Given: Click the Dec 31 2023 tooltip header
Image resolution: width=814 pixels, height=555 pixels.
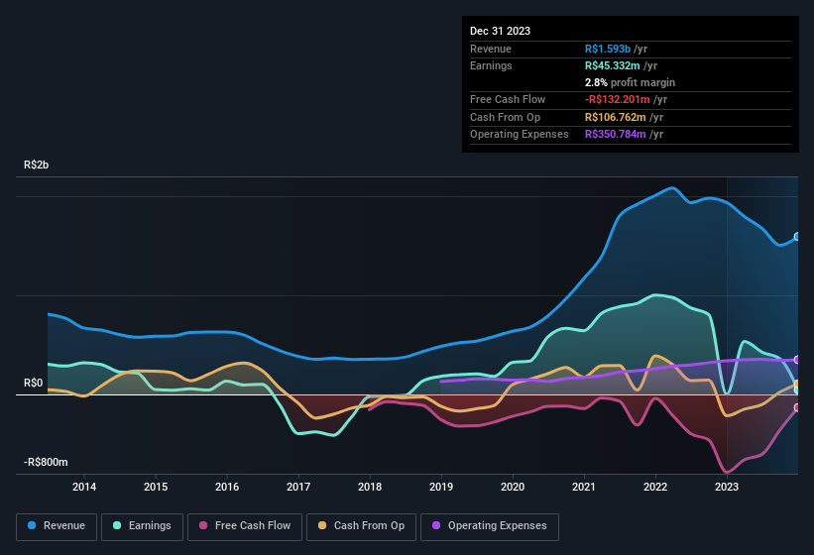Looking at the screenshot, I should click(500, 31).
